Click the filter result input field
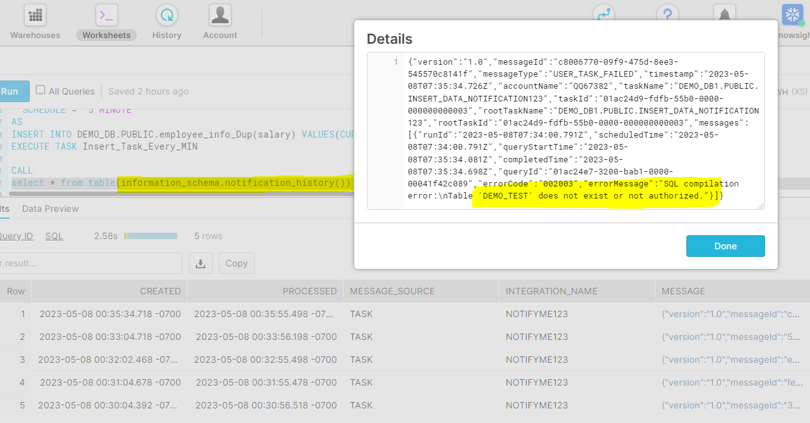The width and height of the screenshot is (810, 423). pos(89,263)
